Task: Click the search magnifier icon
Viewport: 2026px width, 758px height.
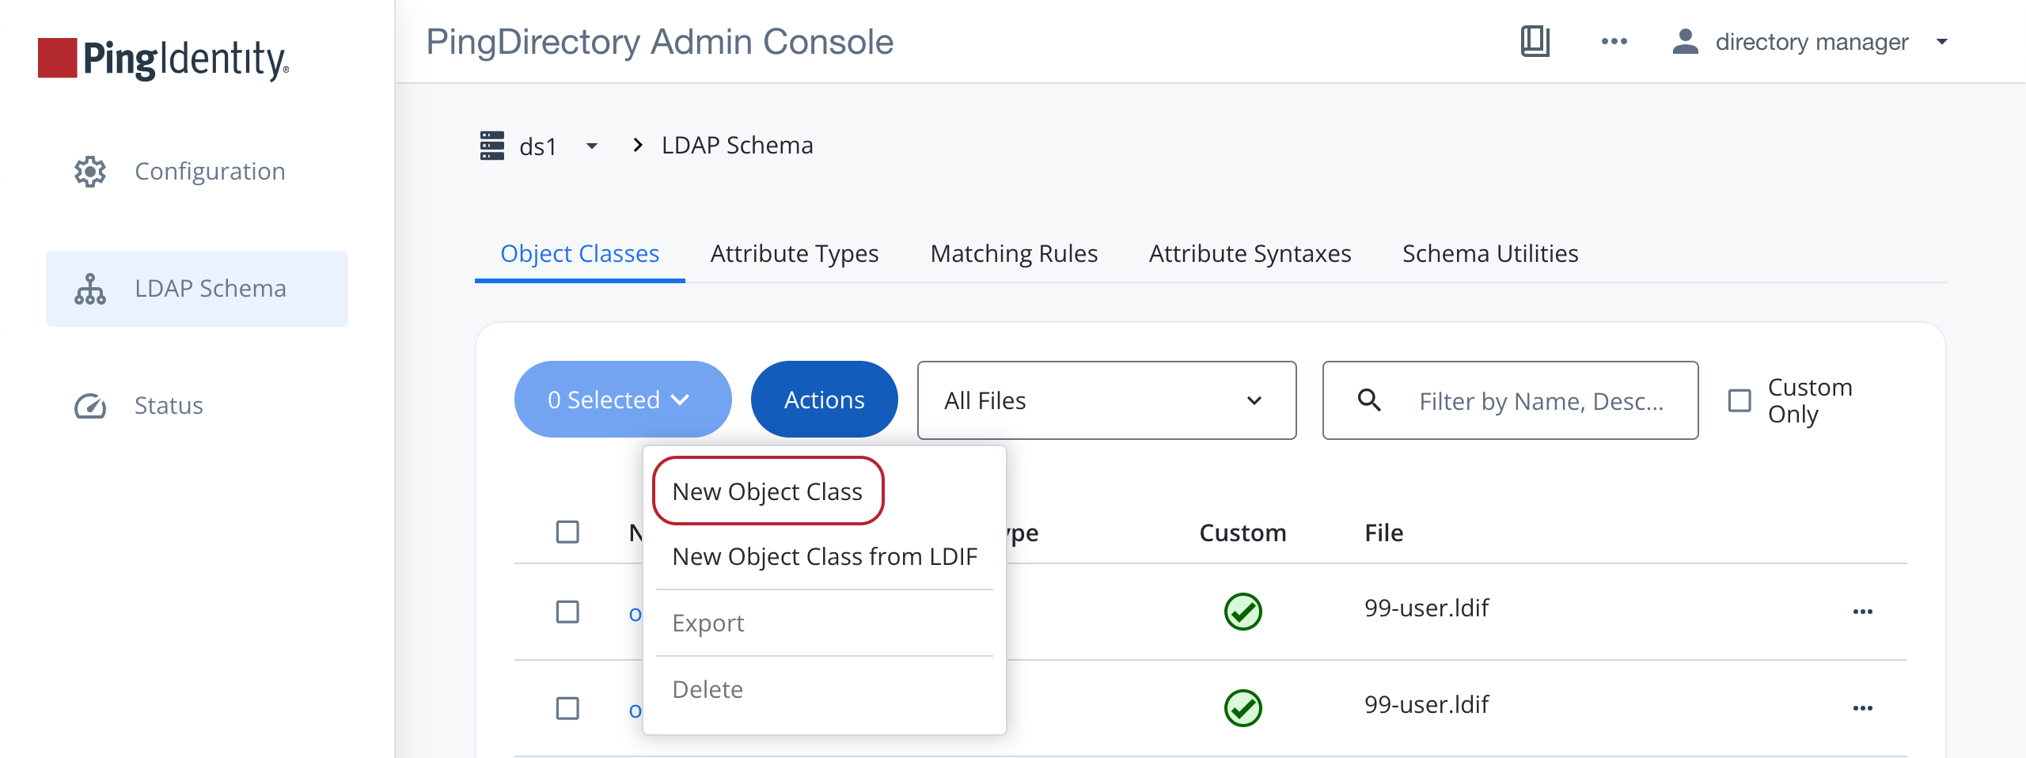Action: coord(1371,400)
